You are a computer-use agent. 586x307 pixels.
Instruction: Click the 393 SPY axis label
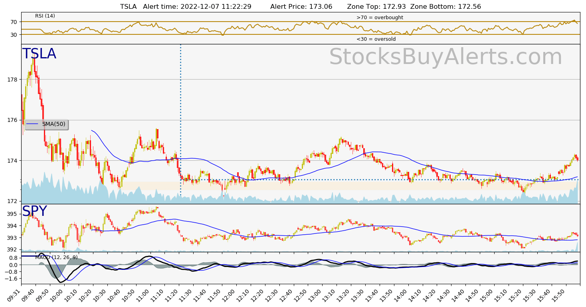(12, 238)
